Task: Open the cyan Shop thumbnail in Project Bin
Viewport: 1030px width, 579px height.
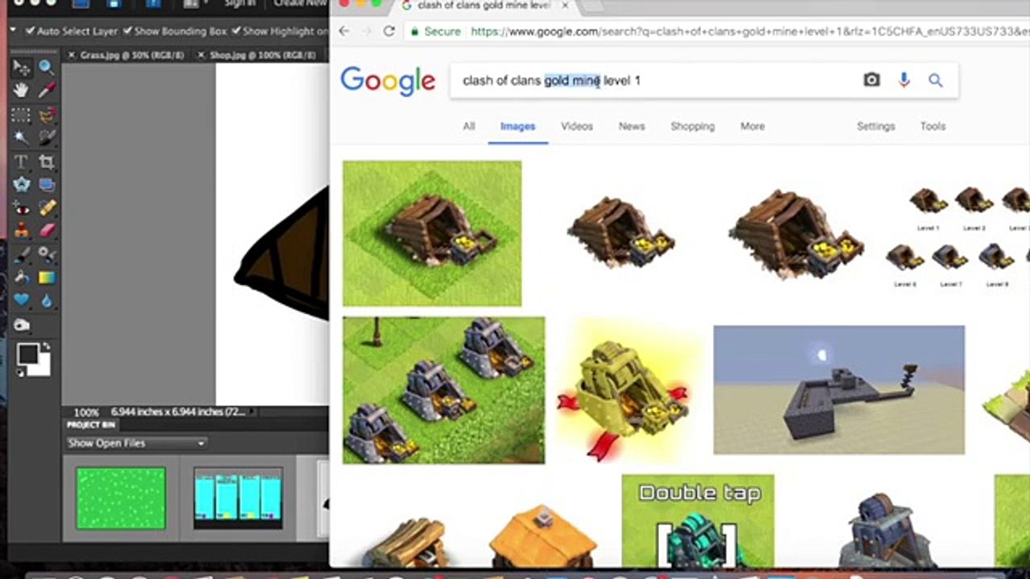Action: click(237, 499)
